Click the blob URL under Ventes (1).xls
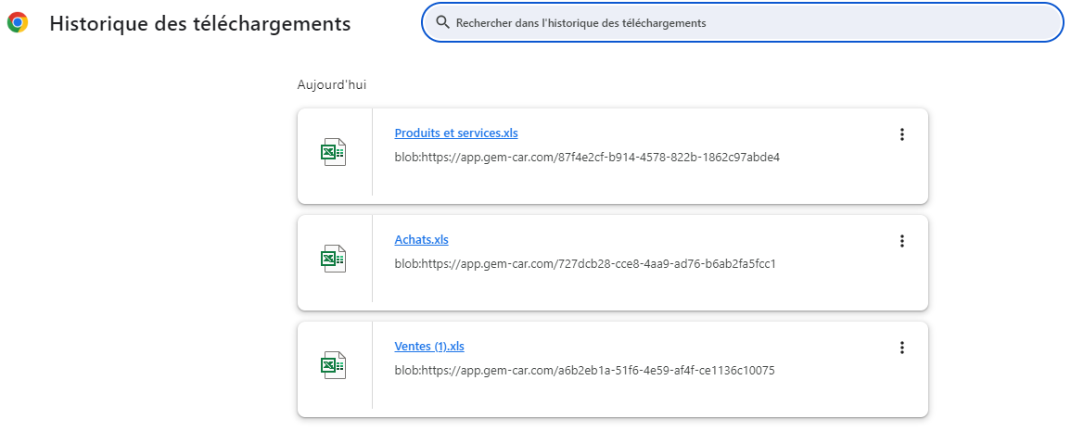 tap(584, 371)
